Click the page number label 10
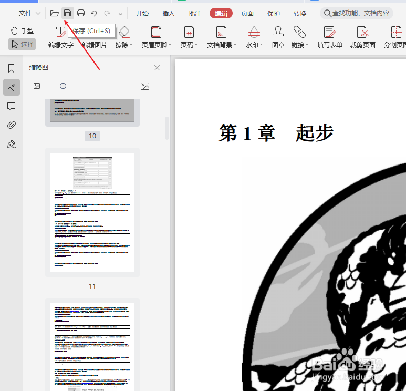 pyautogui.click(x=92, y=136)
